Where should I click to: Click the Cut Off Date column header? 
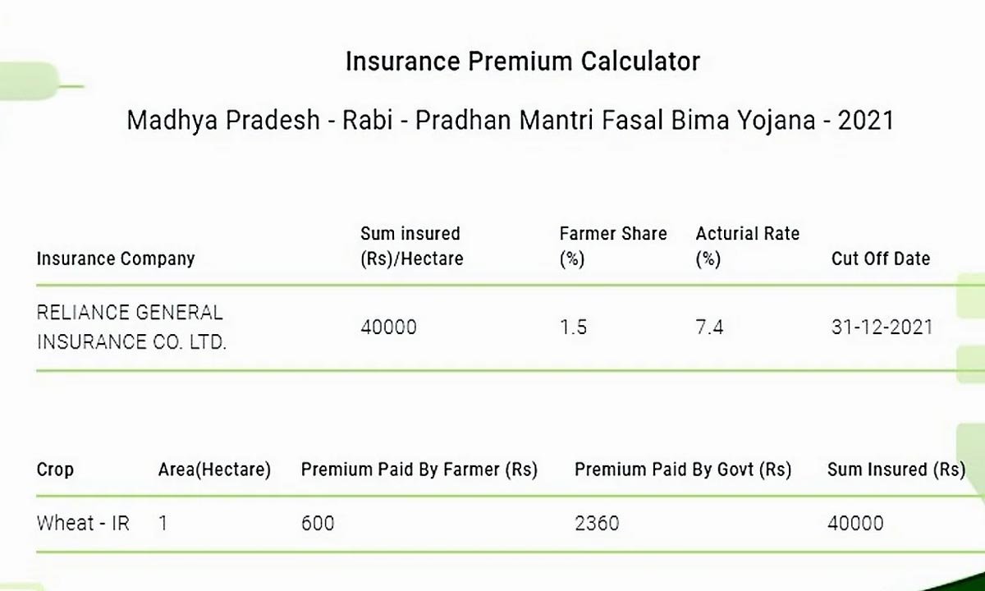(881, 259)
